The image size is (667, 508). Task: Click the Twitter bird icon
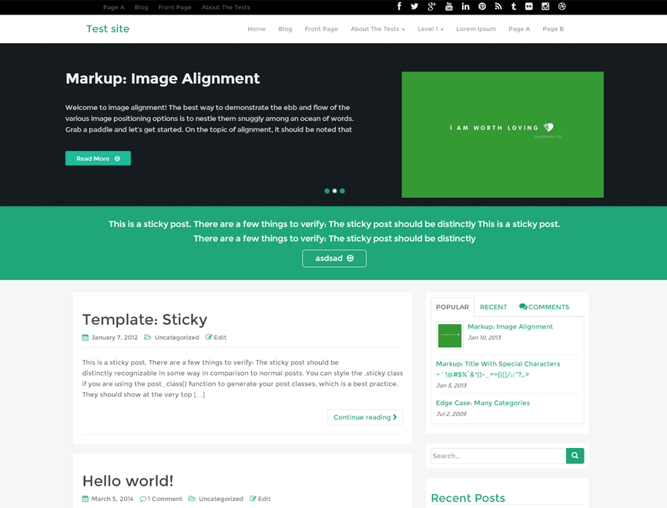pyautogui.click(x=414, y=7)
